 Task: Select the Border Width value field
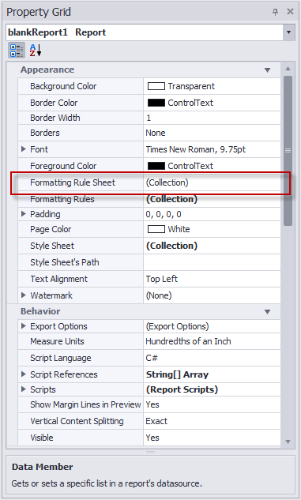[212, 118]
